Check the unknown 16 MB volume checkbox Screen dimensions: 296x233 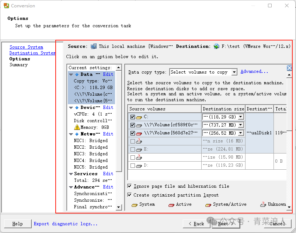133,141
